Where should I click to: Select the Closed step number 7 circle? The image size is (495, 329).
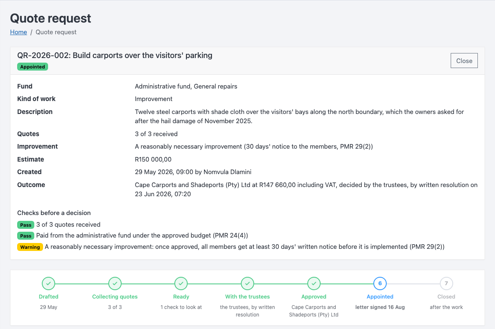pyautogui.click(x=447, y=283)
